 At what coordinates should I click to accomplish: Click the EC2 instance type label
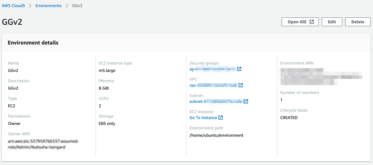tap(115, 63)
